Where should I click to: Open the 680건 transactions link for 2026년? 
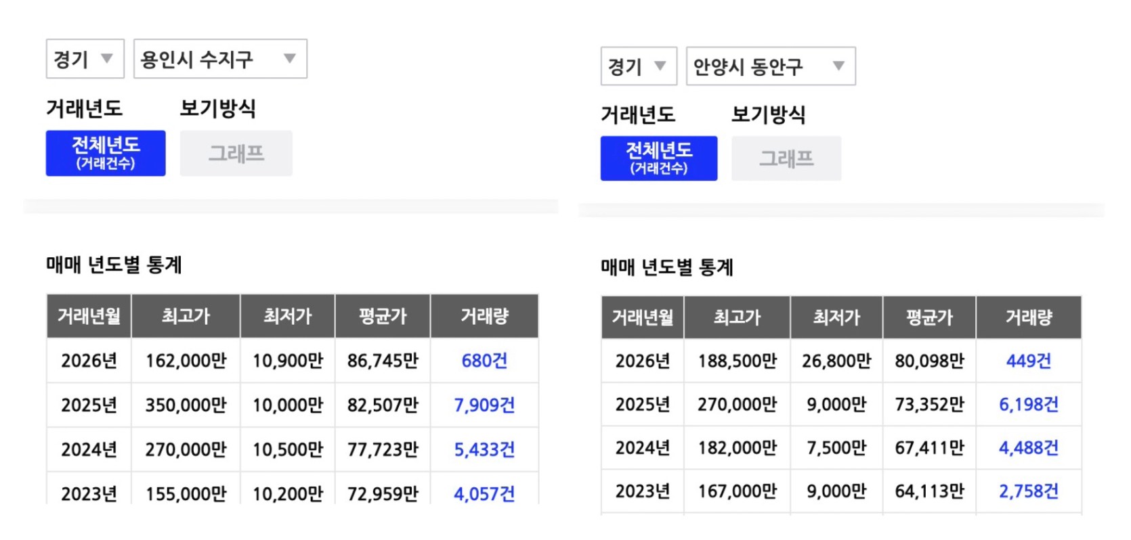coord(484,361)
